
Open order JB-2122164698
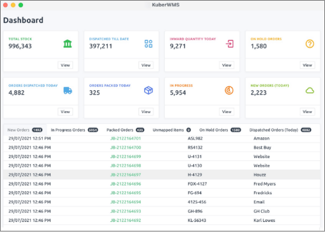point(126,166)
